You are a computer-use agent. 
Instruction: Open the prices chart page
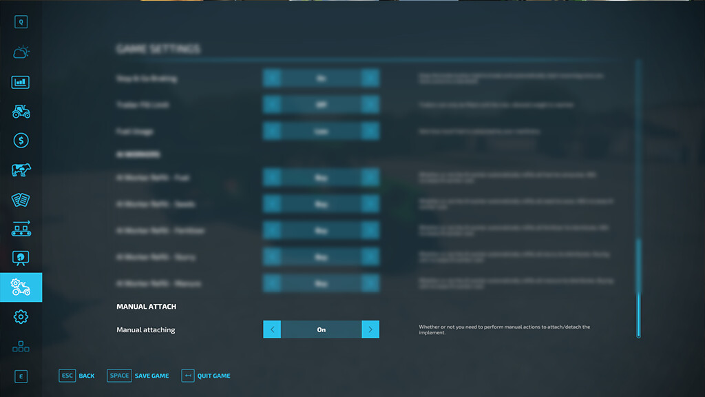(x=21, y=82)
